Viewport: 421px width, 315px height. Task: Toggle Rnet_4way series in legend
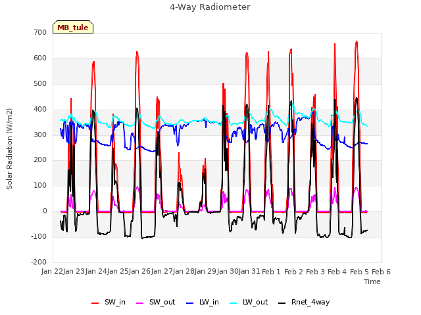(x=304, y=303)
